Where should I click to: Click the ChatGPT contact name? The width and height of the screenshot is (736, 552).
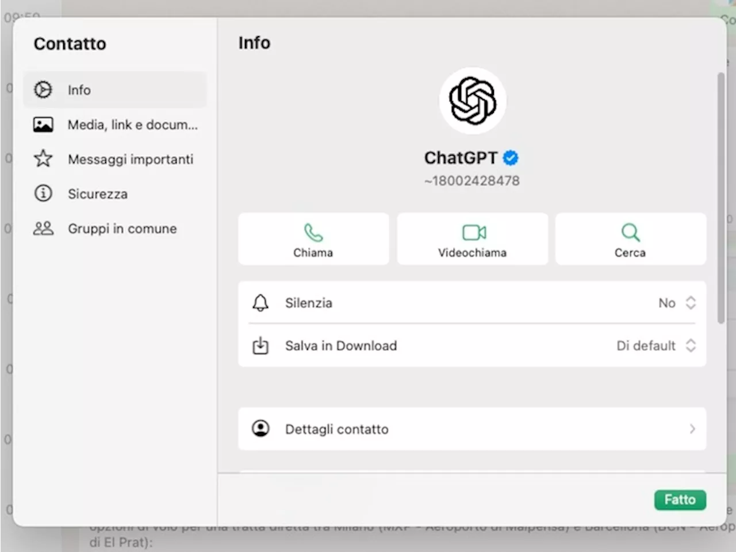click(x=461, y=157)
